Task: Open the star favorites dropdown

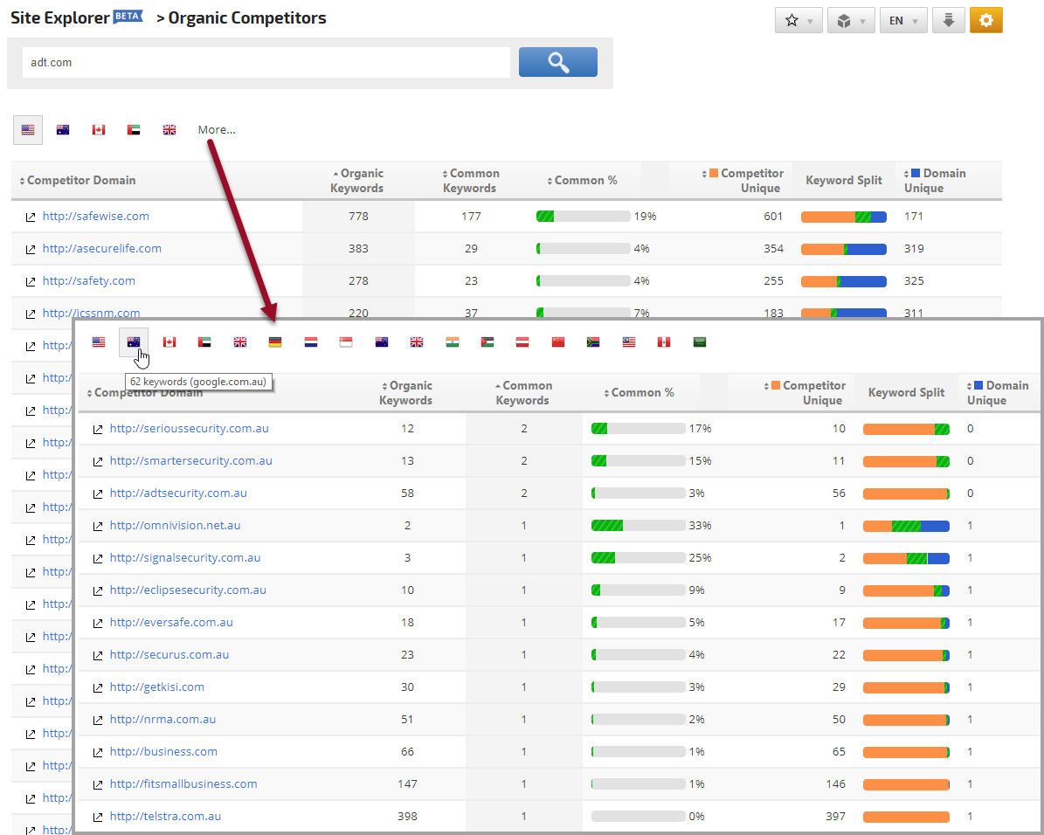Action: pyautogui.click(x=799, y=21)
